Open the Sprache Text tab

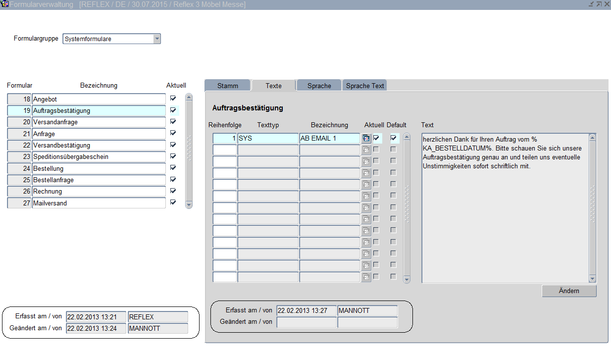[365, 86]
